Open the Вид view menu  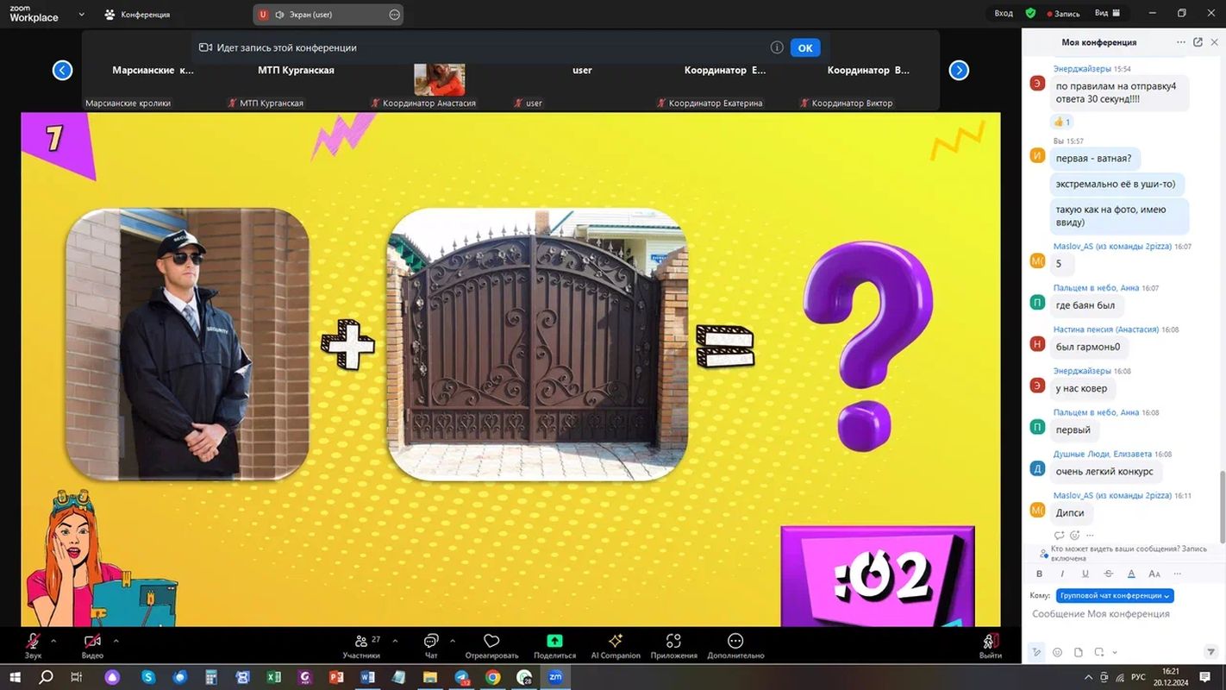[x=1107, y=14]
